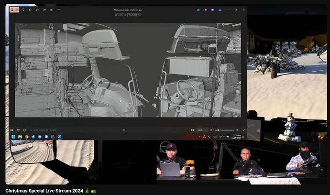
Task: Click the Edit image button
Action: coord(13,10)
